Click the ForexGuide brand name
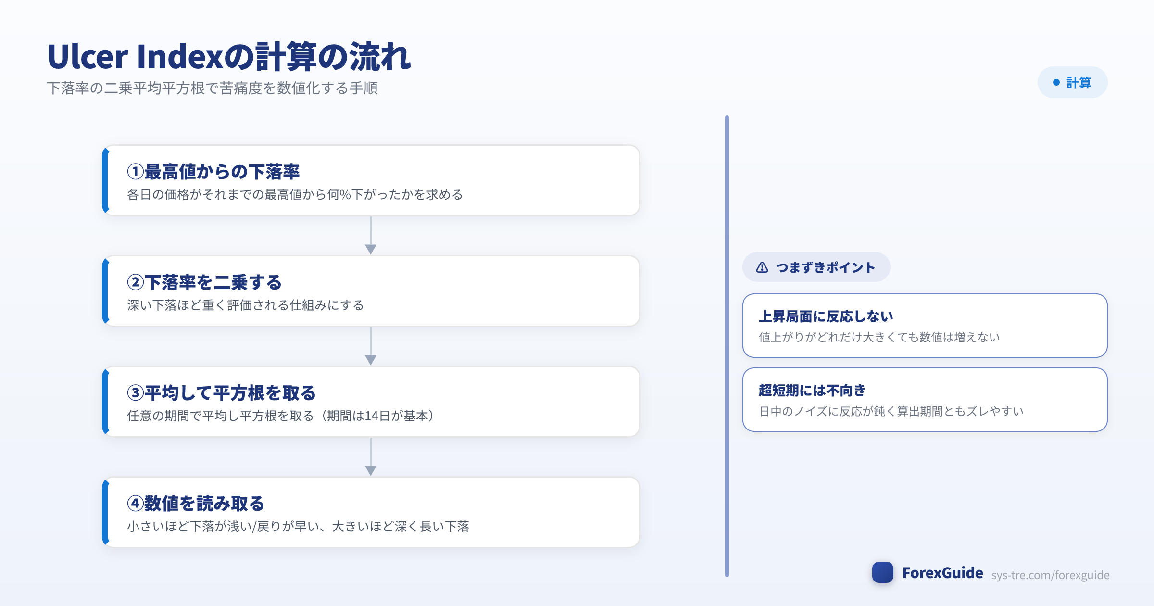Image resolution: width=1154 pixels, height=606 pixels. [x=942, y=573]
